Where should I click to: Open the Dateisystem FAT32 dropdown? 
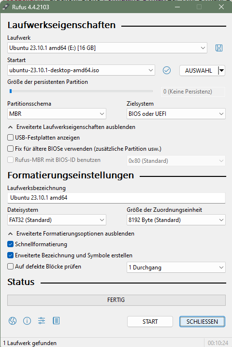click(x=57, y=220)
